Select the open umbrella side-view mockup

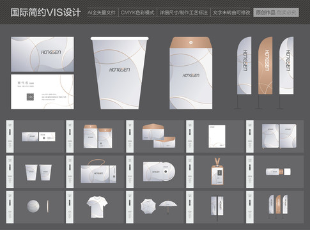coord(168,206)
